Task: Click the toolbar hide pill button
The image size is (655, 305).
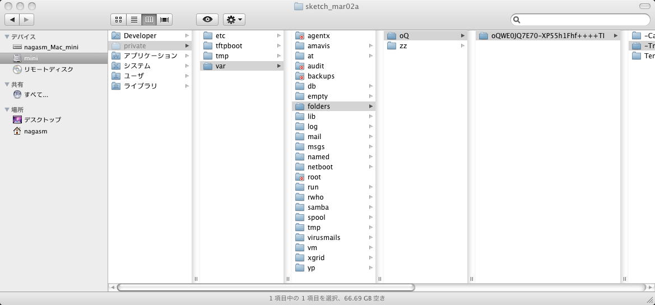Action: 645,6
